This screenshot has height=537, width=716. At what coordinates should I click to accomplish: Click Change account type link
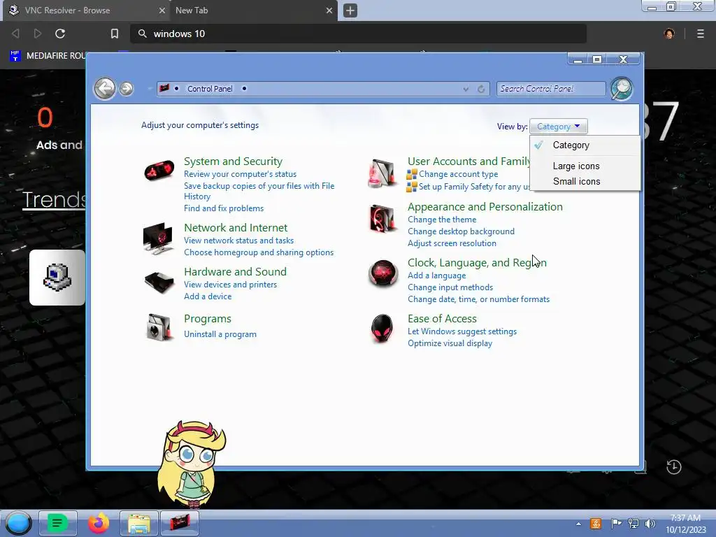[x=458, y=174]
